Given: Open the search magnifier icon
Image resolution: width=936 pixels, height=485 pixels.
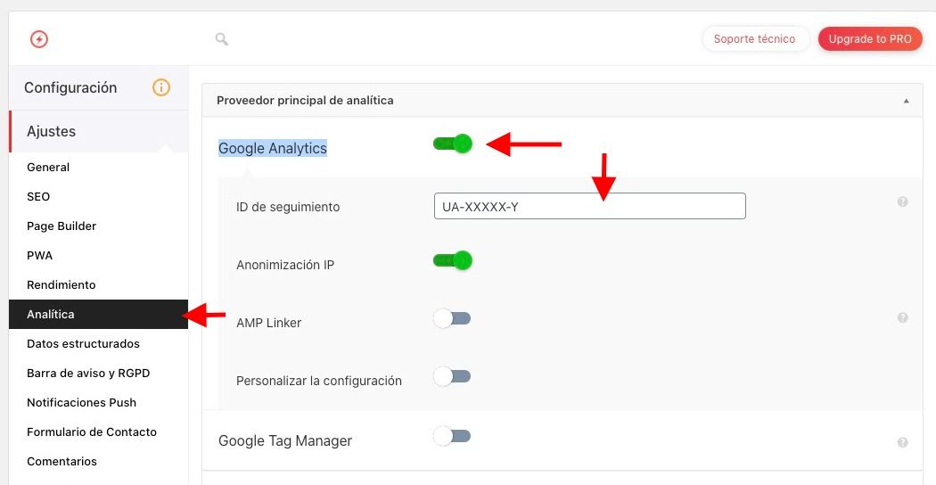Looking at the screenshot, I should coord(221,39).
